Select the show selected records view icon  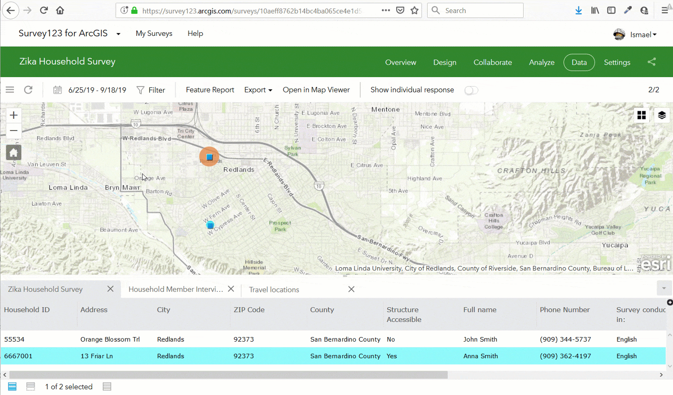(x=31, y=386)
